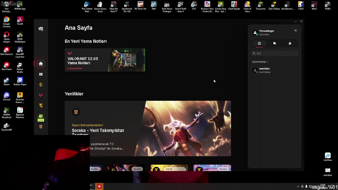
Task: Select Legends of Runeterra icon in sidebar
Action: (41, 127)
